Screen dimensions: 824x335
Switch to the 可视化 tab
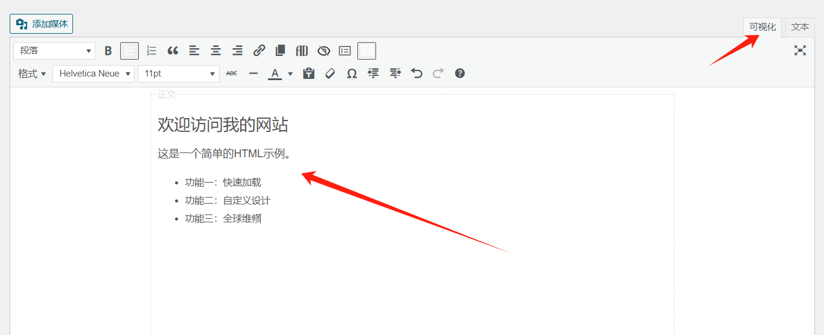[x=762, y=27]
